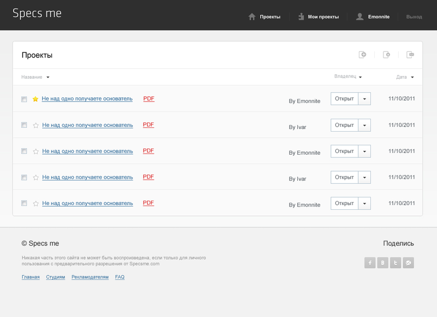Click the add project icon
437x317 pixels.
pos(362,55)
